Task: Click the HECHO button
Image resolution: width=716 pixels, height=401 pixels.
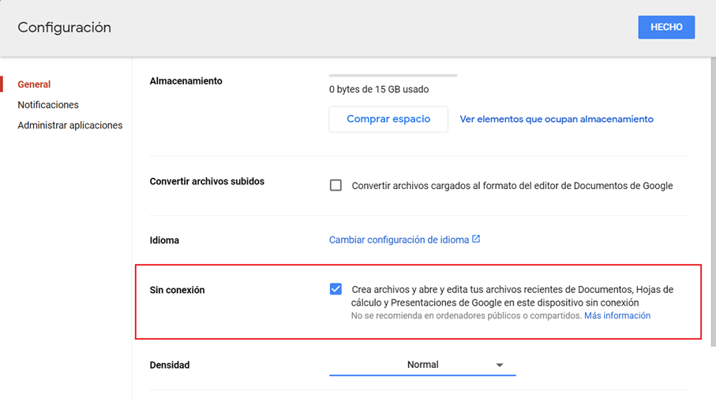Action: click(x=665, y=27)
